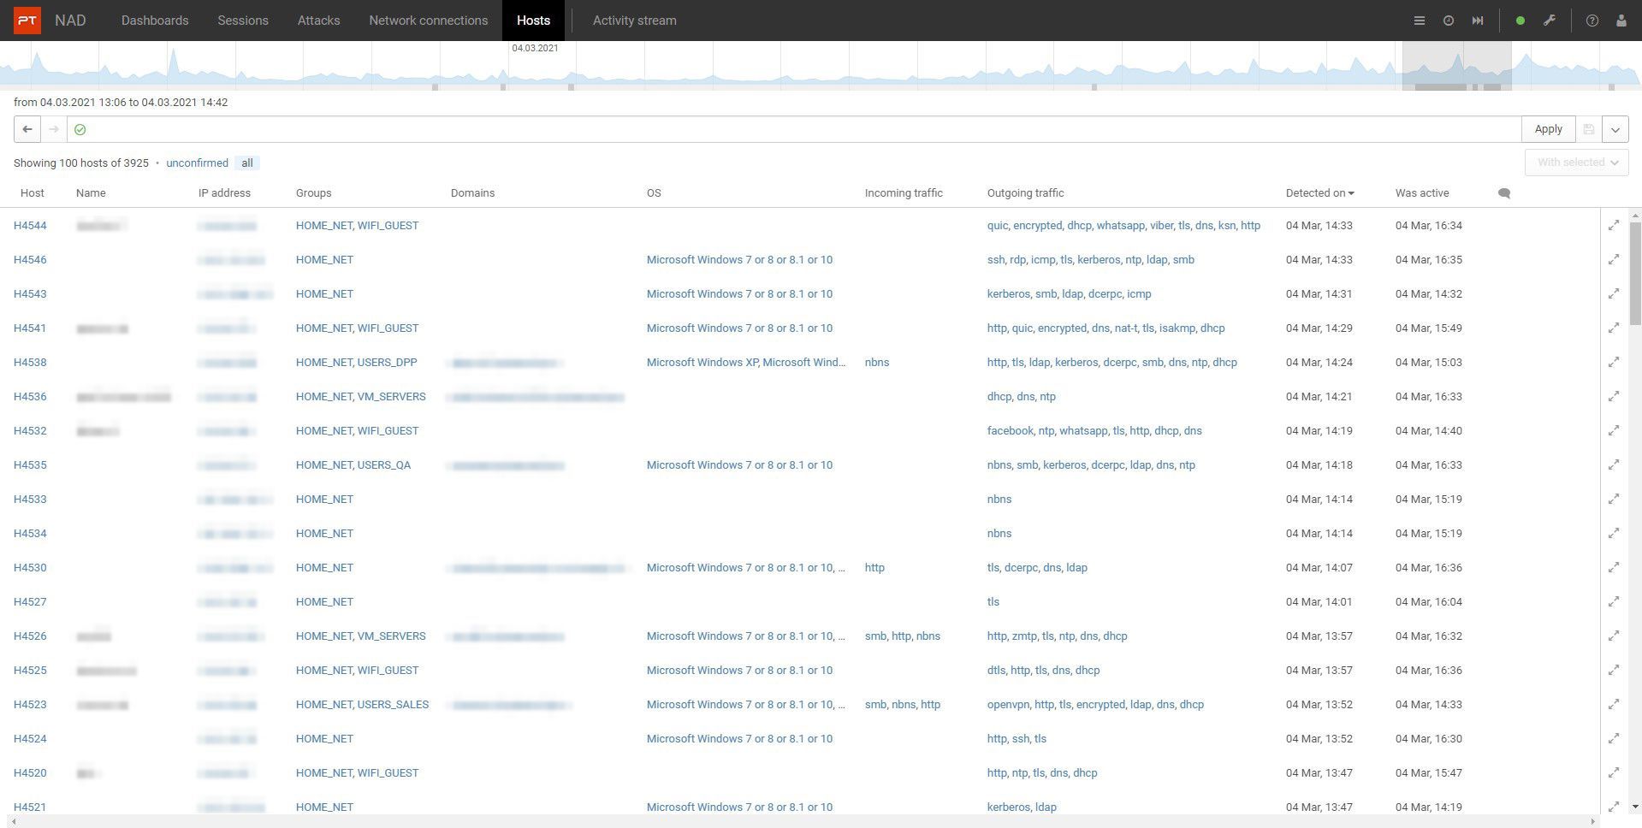Go forward with filter history arrow
Screen dimensions: 1642x828
pos(54,129)
